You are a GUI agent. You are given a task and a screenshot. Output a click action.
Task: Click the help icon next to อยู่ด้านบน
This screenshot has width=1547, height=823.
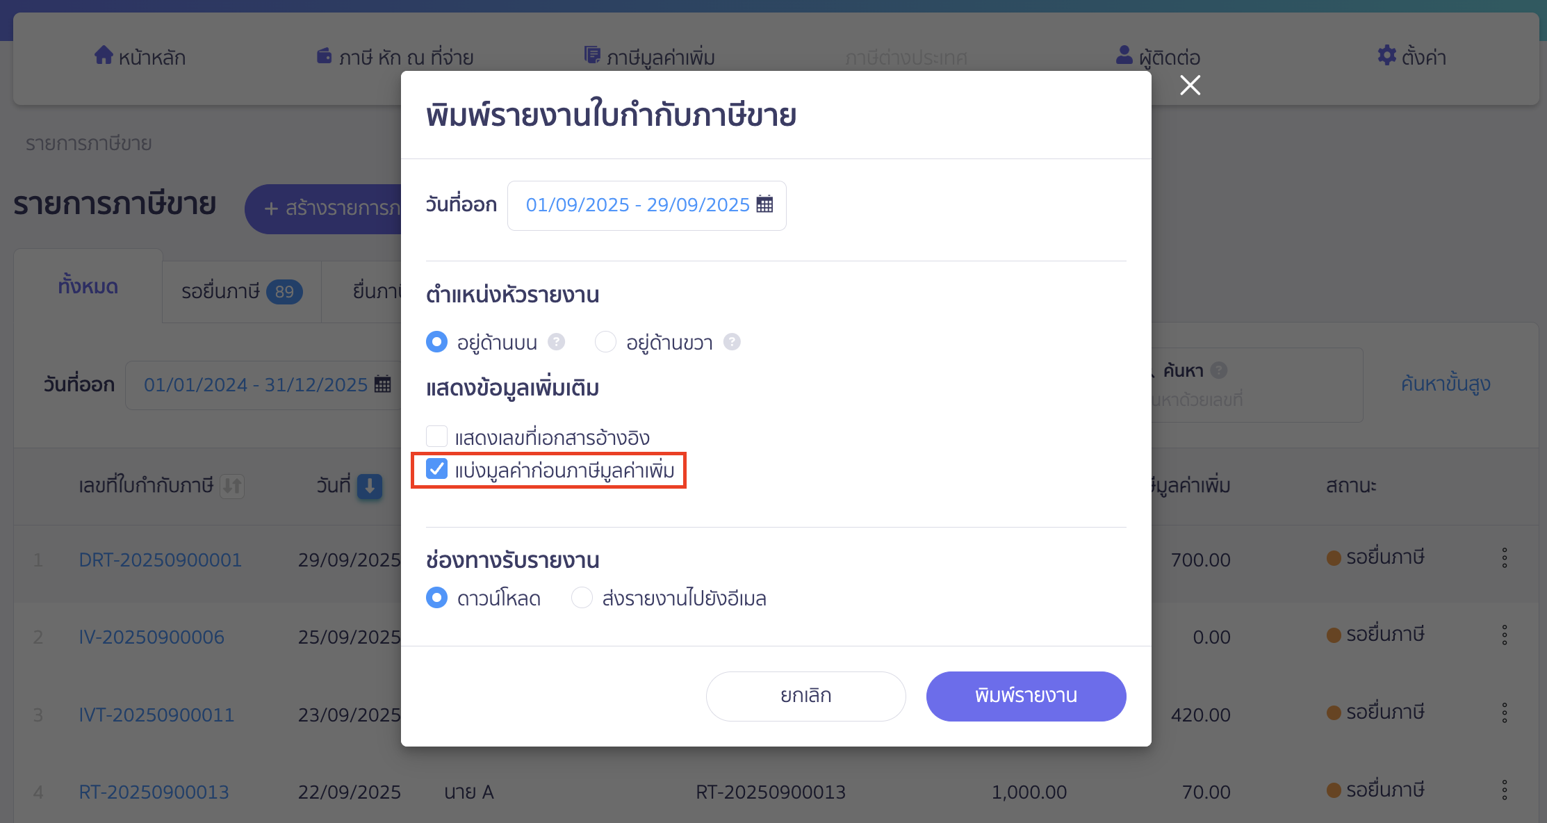coord(555,341)
